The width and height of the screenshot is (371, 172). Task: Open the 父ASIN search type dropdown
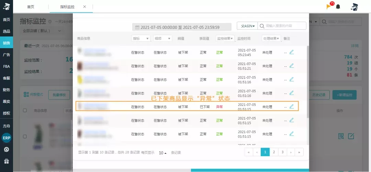[247, 26]
